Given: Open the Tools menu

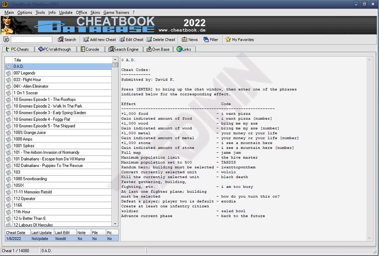Looking at the screenshot, I should click(40, 12).
